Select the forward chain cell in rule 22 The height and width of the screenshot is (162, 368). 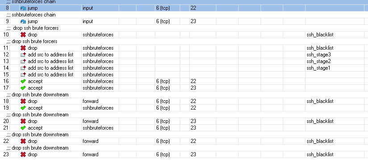coord(100,141)
